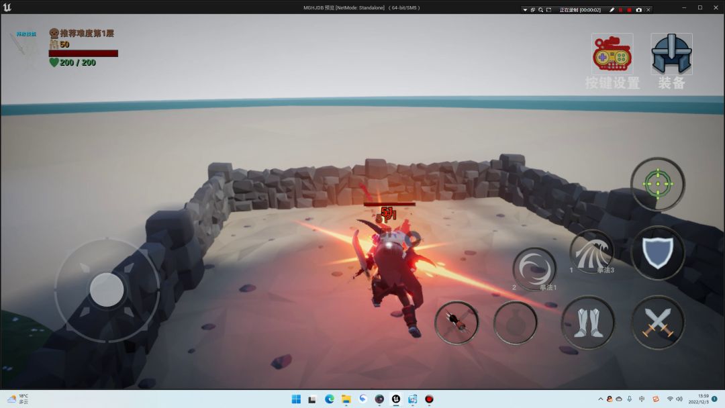725x408 pixels.
Task: Tap the spiked weapon throw button
Action: [x=456, y=323]
